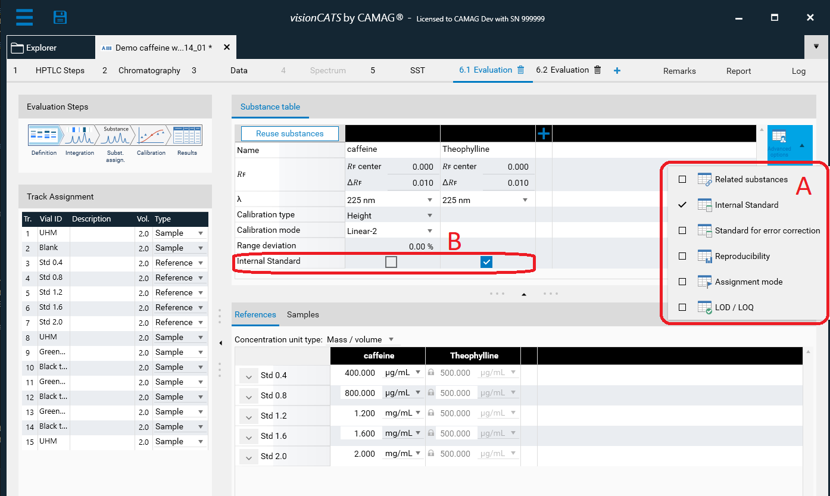Enable Internal Standard checkbox for caffeine

click(x=391, y=262)
